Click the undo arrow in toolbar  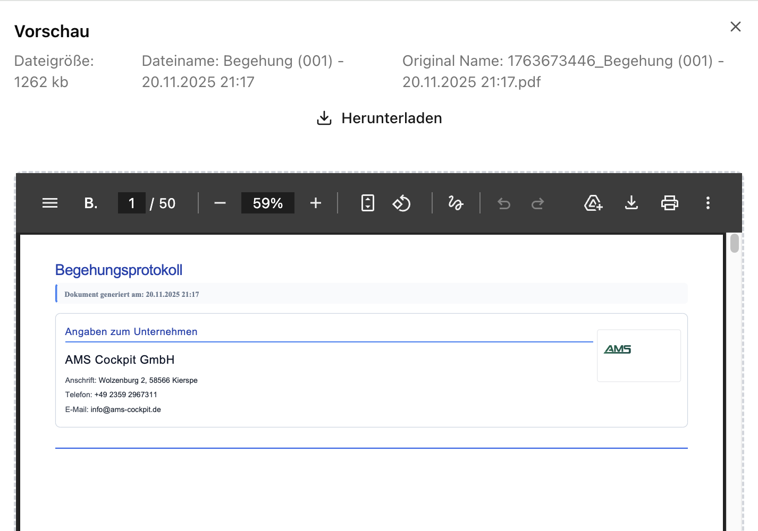(x=504, y=203)
